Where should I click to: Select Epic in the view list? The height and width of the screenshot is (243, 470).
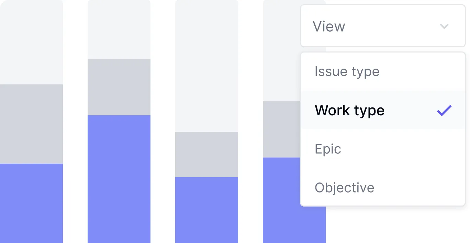[328, 149]
